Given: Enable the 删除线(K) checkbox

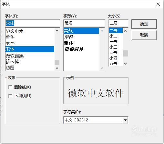Looking at the screenshot, I should tap(10, 87).
